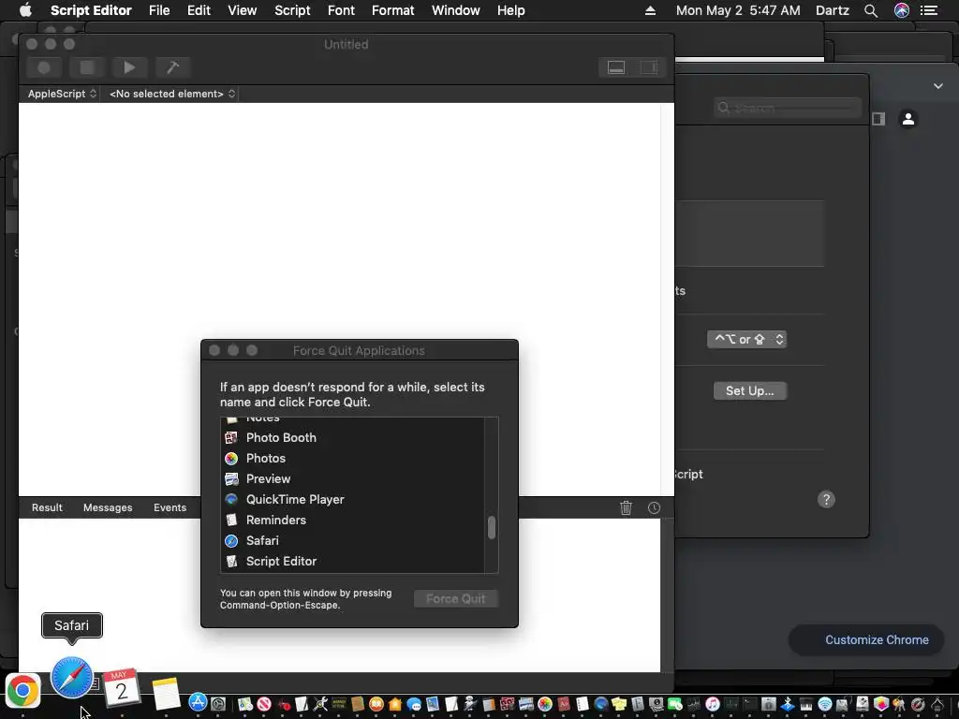
Task: Start recording with the Record button
Action: (44, 67)
